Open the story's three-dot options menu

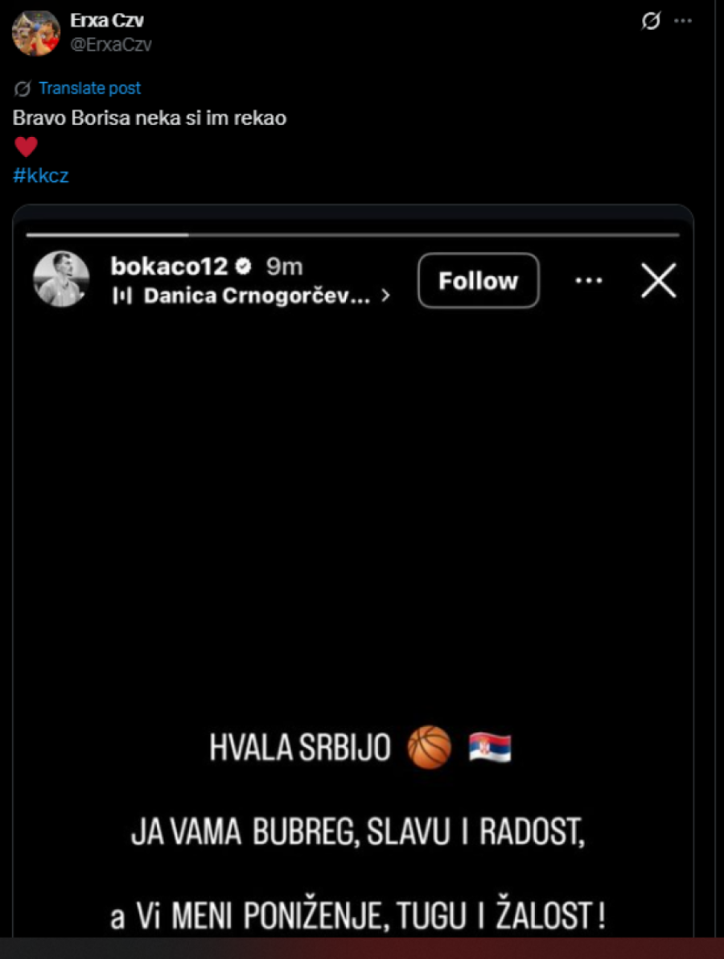589,280
